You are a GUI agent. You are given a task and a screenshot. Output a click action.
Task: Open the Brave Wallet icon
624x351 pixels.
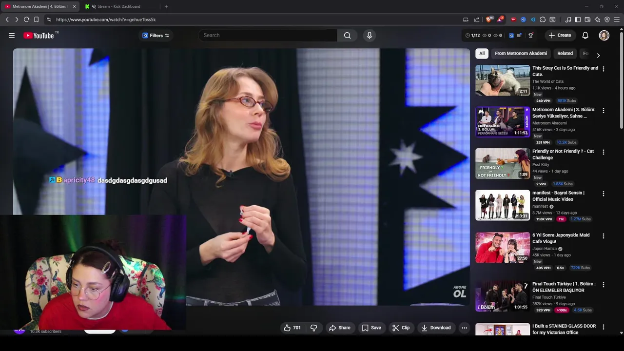(587, 19)
